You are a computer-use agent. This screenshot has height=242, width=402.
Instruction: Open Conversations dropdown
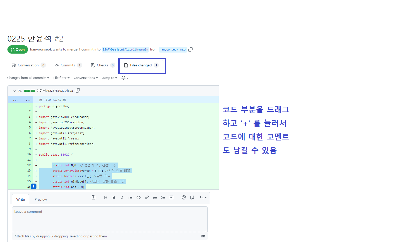(85, 78)
